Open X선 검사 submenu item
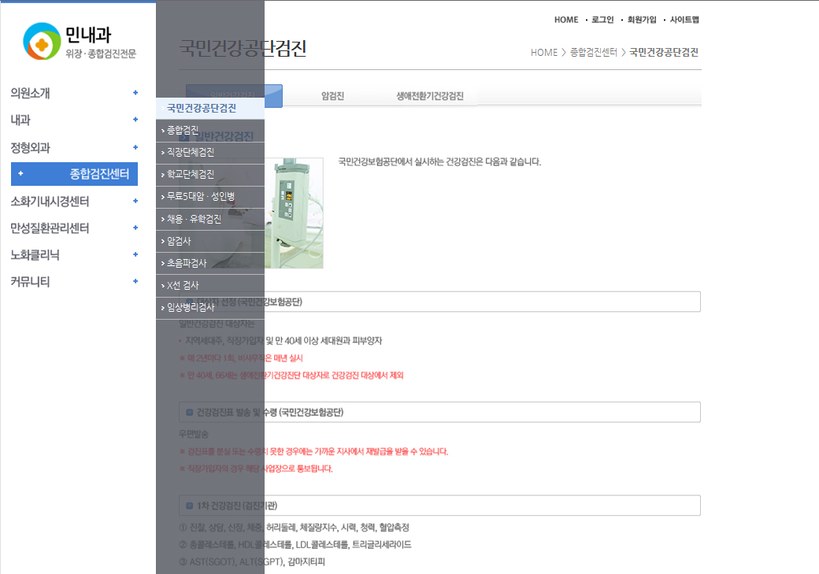The height and width of the screenshot is (574, 819). click(183, 285)
